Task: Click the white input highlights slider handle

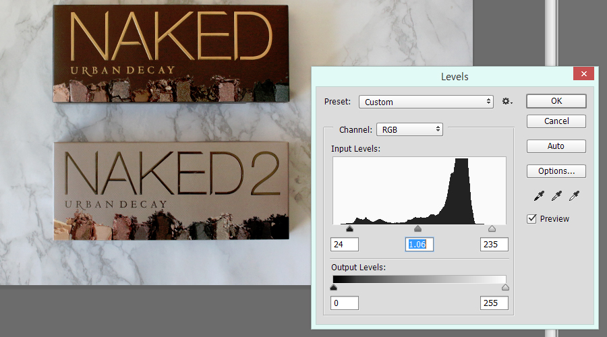Action: click(x=492, y=230)
